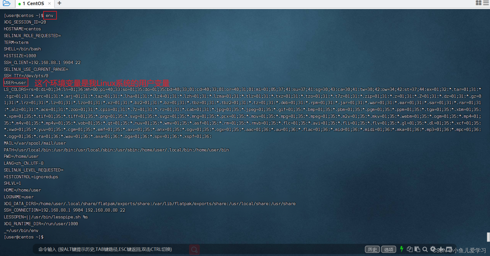This screenshot has height=256, width=490.
Task: Click the PATH= environment variable line
Action: click(116, 150)
